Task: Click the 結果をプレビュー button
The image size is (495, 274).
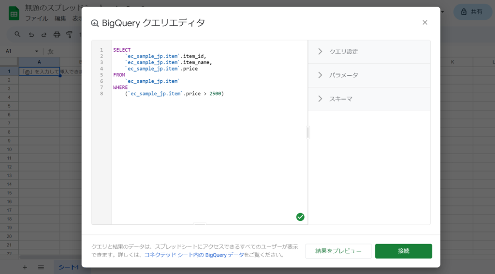Action: 338,251
